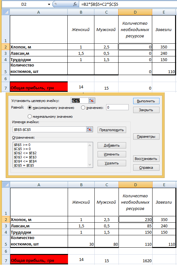Image resolution: width=177 pixels, height=266 pixels.
Task: Select column A header in the upper sheet
Action: click(39, 12)
